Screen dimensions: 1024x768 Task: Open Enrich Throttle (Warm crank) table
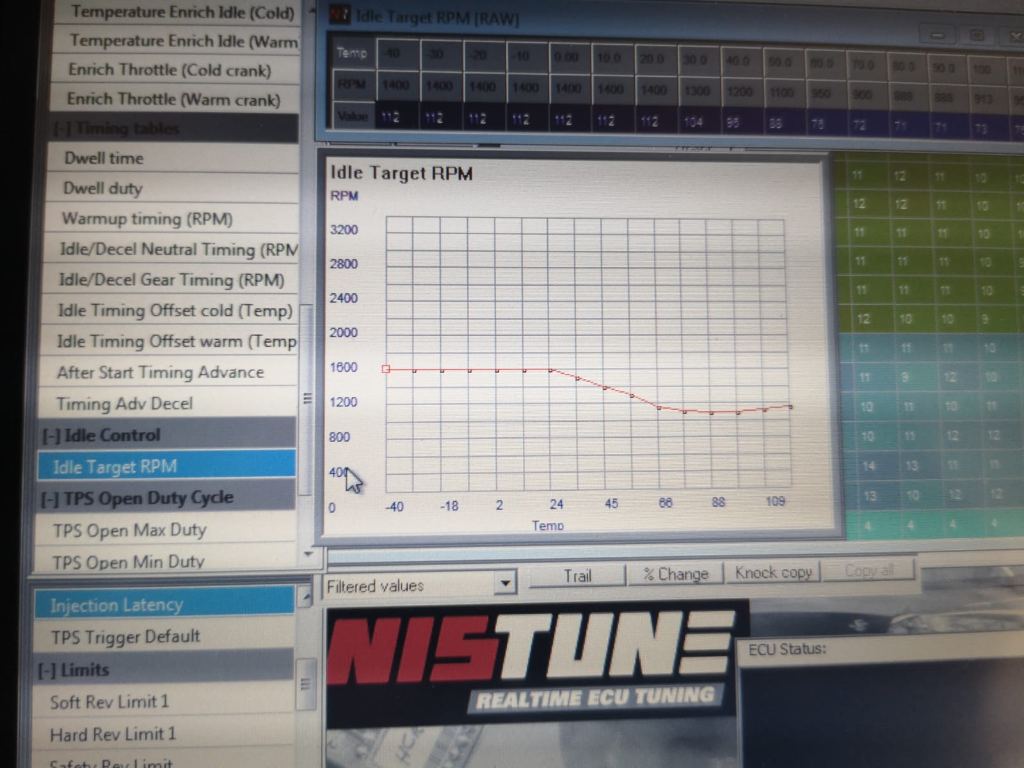point(175,99)
